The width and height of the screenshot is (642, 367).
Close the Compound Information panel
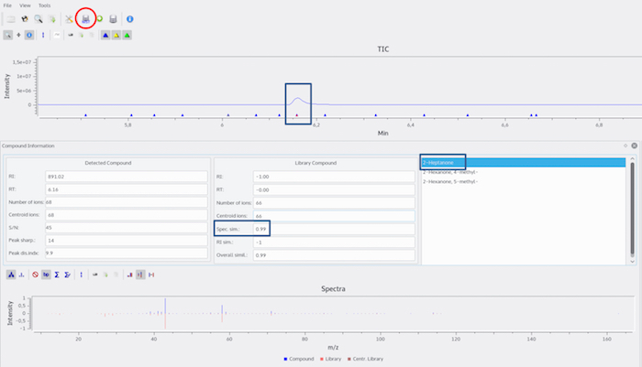pos(634,146)
